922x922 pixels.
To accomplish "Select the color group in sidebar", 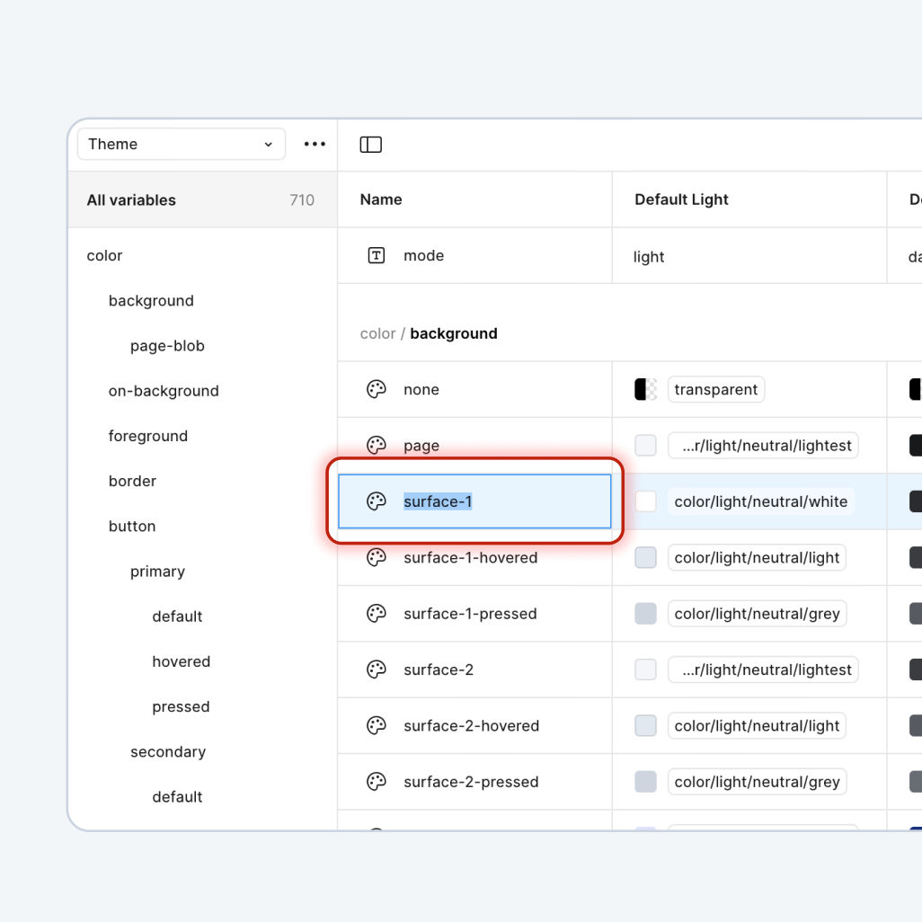I will tap(104, 255).
